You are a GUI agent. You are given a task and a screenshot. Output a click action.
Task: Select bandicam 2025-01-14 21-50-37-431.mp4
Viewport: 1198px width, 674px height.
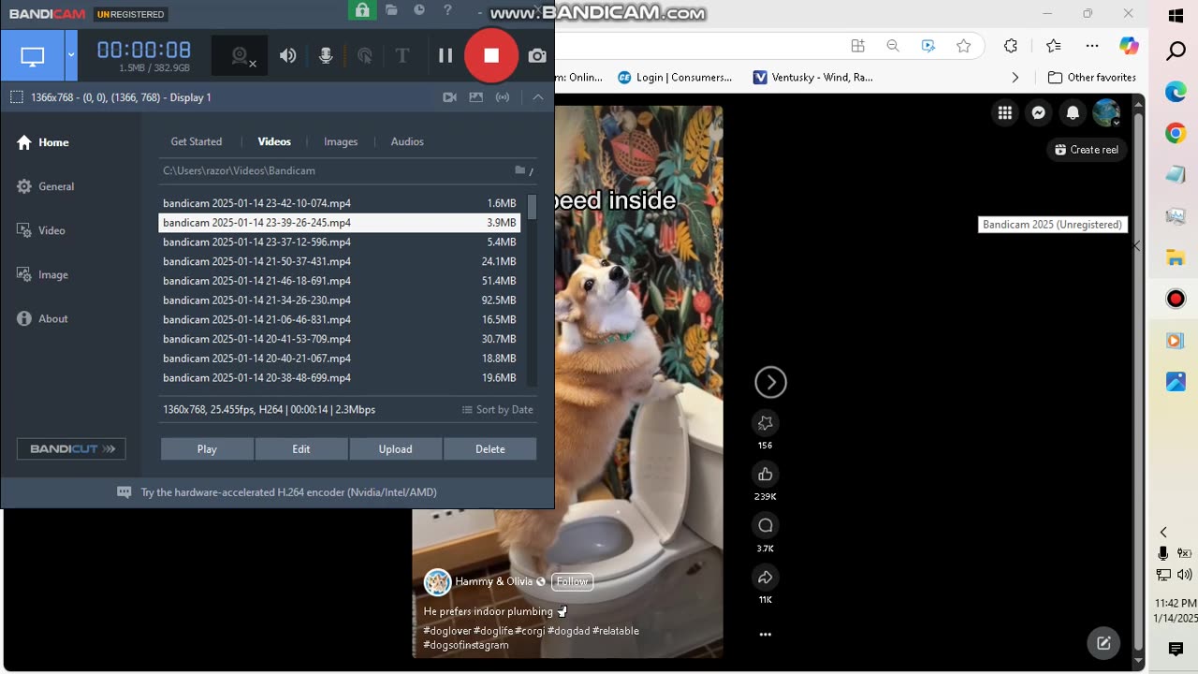pyautogui.click(x=340, y=261)
